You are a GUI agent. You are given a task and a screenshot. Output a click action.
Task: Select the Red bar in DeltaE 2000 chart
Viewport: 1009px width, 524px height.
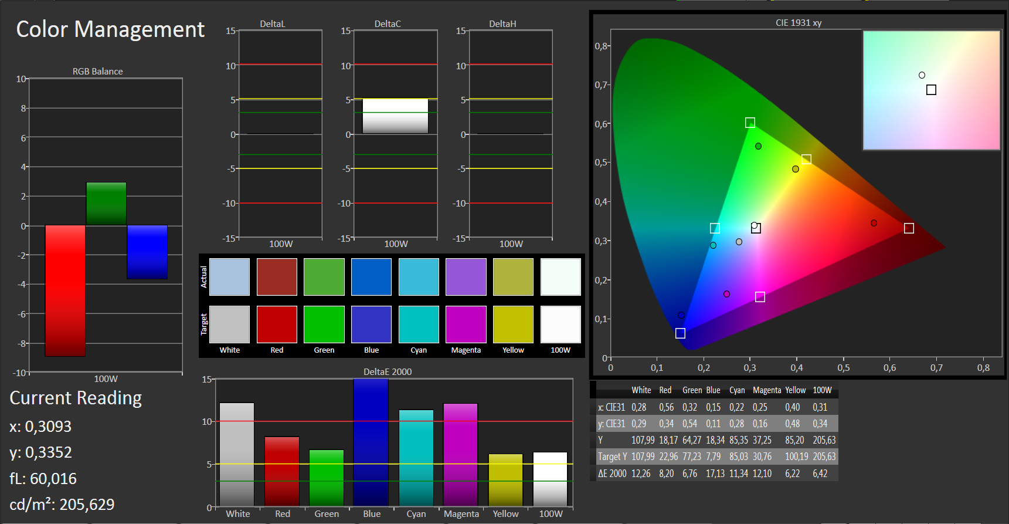(282, 471)
